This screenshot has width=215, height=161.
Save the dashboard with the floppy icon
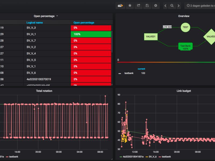coord(147,5)
